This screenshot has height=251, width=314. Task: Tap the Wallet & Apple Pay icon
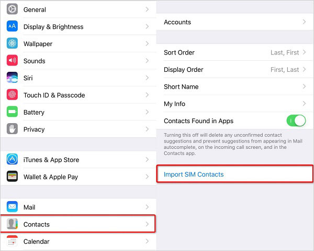tap(13, 177)
